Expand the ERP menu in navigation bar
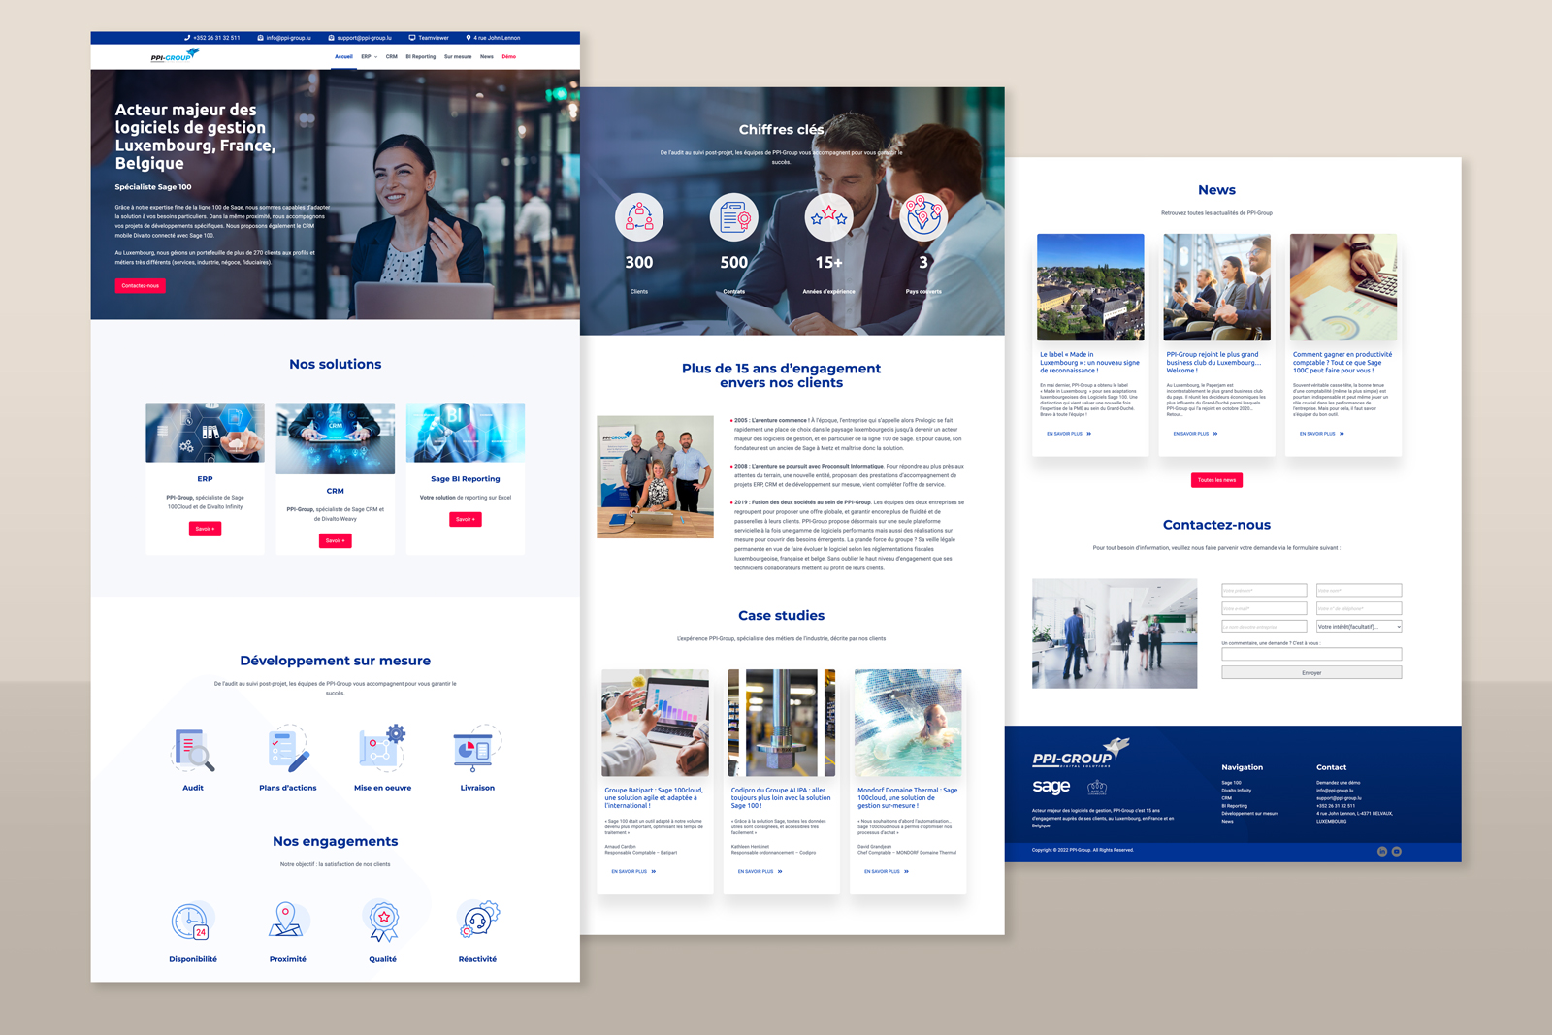Image resolution: width=1552 pixels, height=1035 pixels. pos(369,57)
